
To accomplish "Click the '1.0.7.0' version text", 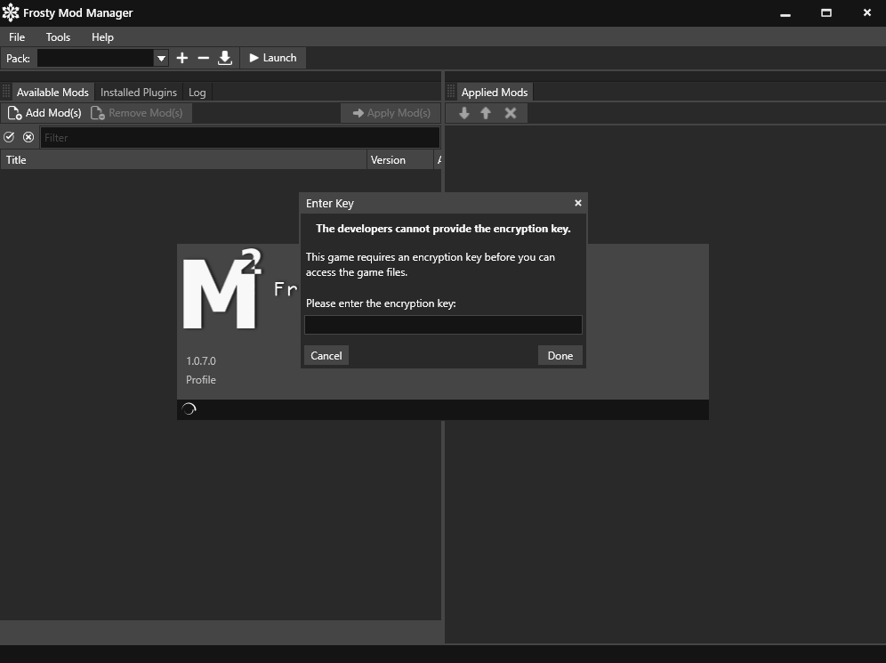I will coord(201,360).
